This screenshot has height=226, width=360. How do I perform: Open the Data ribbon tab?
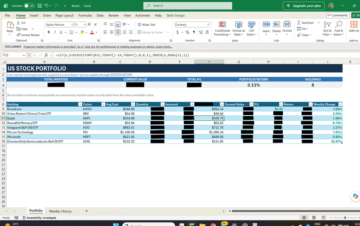click(100, 15)
